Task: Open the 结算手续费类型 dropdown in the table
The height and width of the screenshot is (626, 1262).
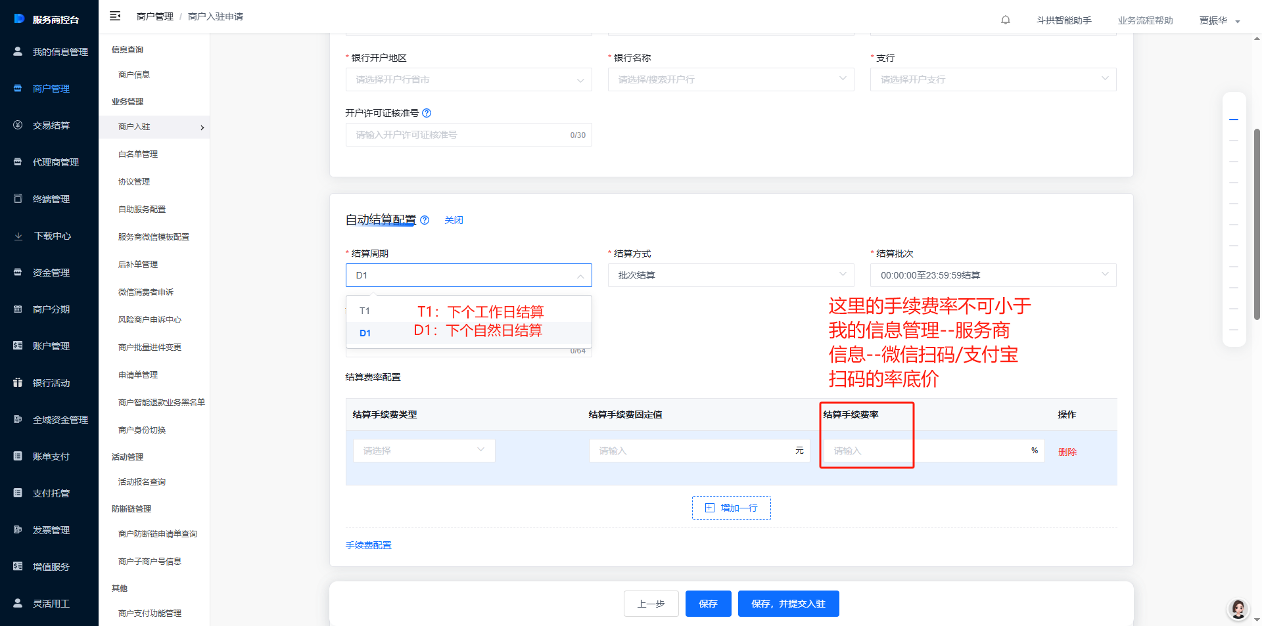Action: (424, 451)
